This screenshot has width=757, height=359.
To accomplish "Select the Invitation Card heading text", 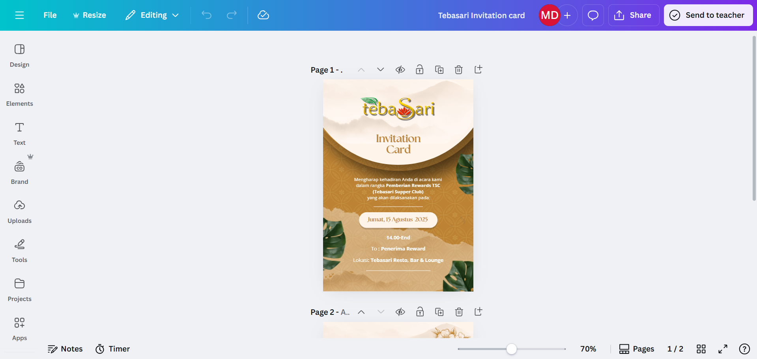I will click(398, 144).
